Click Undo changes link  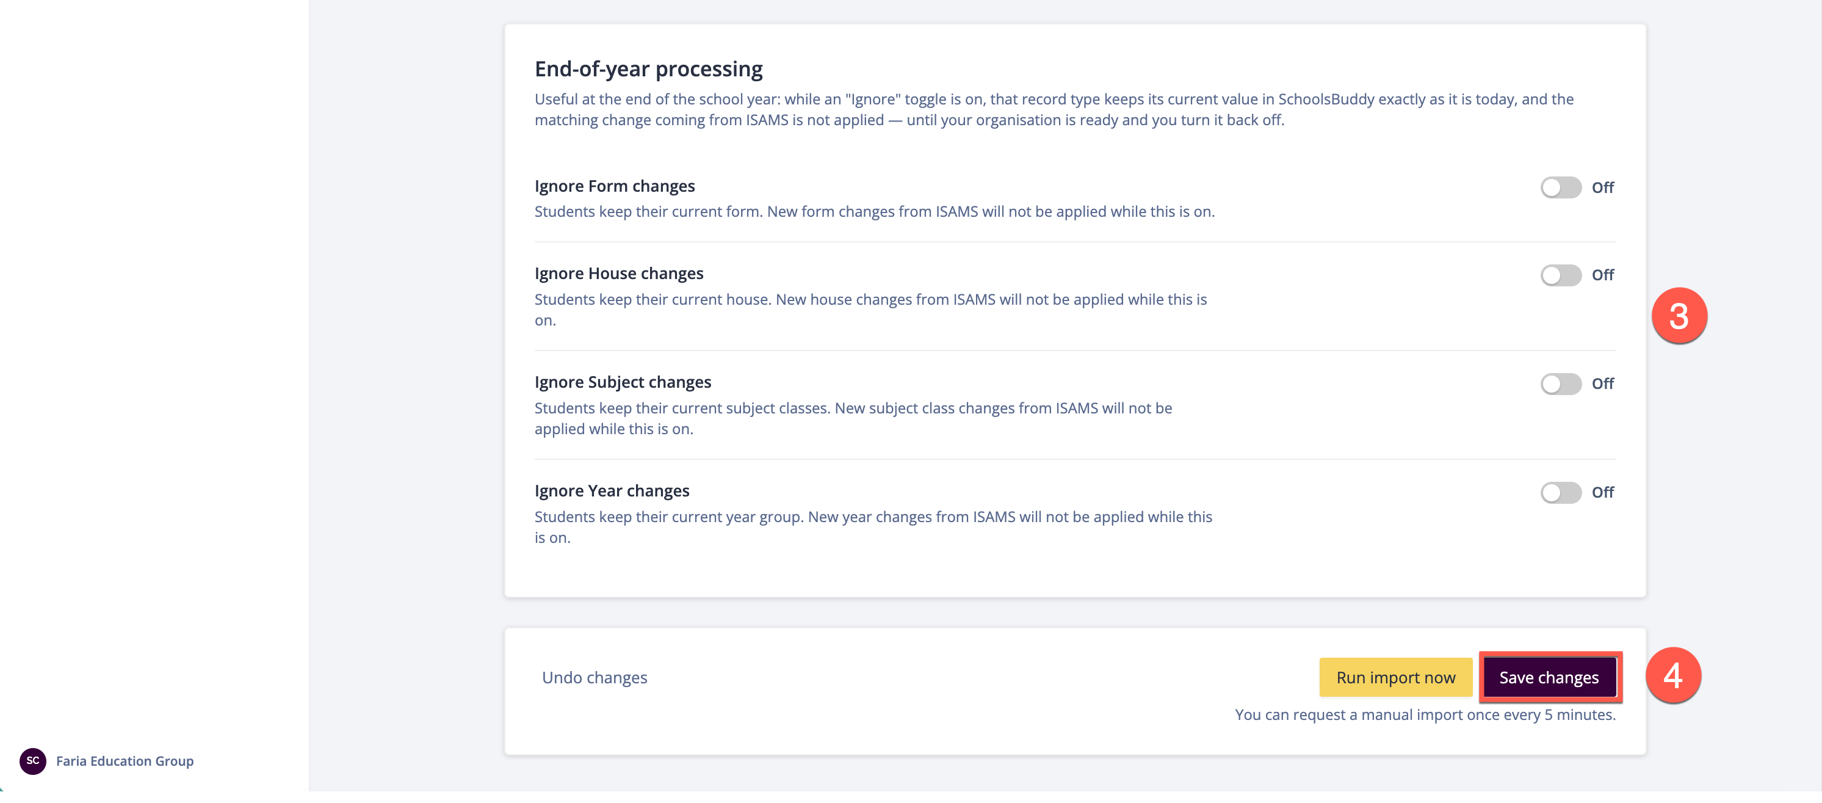click(594, 677)
